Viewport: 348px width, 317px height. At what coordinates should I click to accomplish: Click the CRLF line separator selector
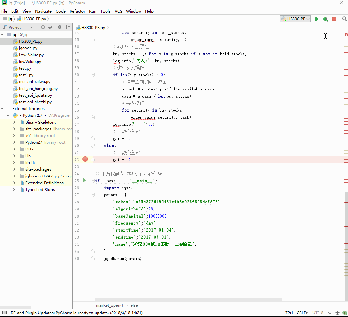pyautogui.click(x=302, y=313)
